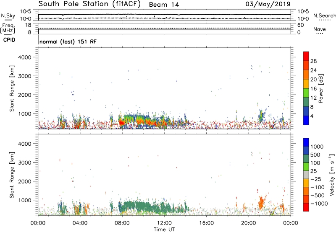Click the '04:00' time tick label
Screen dimensions: 336x232
(80, 223)
